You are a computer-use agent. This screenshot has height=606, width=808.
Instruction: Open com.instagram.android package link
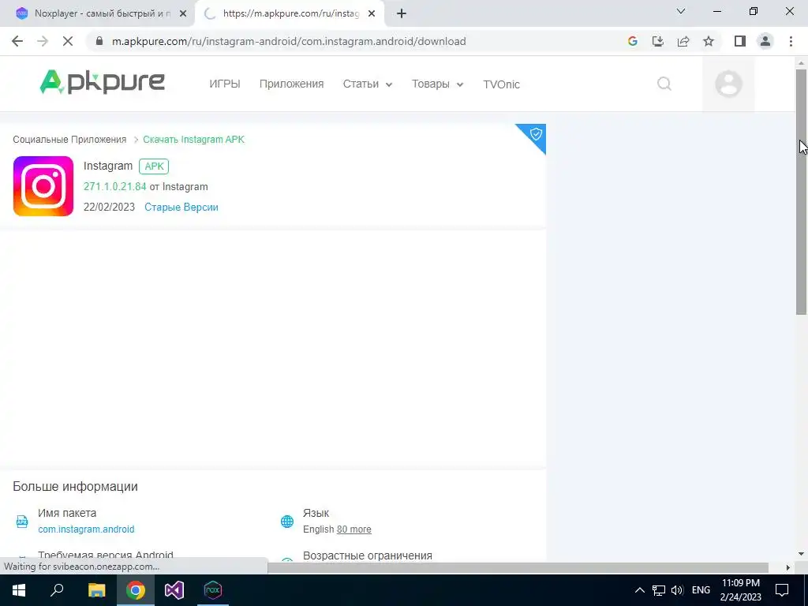(86, 529)
